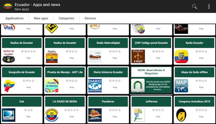Select the Mapa de Quito offline title
The image size is (216, 124).
point(194,72)
